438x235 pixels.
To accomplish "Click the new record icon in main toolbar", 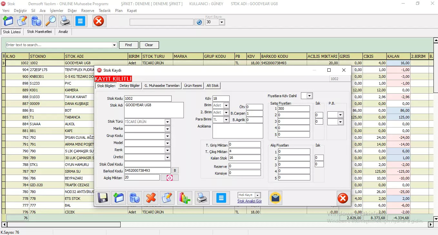I will tap(8, 21).
